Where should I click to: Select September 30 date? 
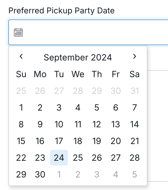pos(40,174)
